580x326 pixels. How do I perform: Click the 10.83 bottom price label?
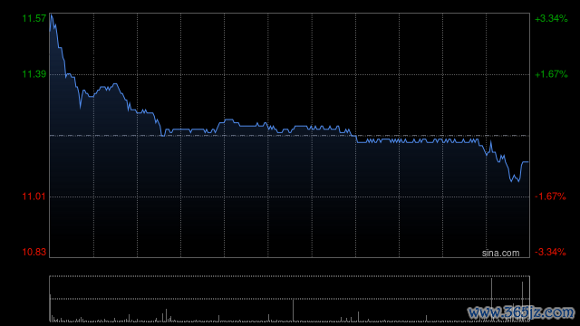34,252
